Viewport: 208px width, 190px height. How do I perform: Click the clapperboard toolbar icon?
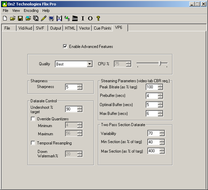pyautogui.click(x=75, y=18)
